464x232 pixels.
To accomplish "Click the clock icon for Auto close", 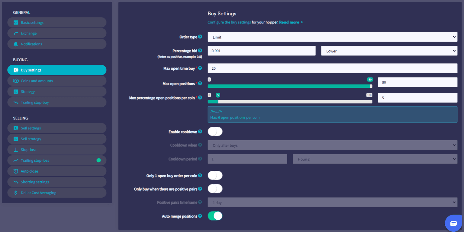I will [x=16, y=171].
